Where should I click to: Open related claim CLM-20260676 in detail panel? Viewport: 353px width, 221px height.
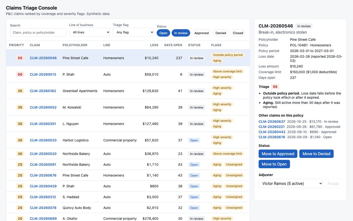[272, 137]
